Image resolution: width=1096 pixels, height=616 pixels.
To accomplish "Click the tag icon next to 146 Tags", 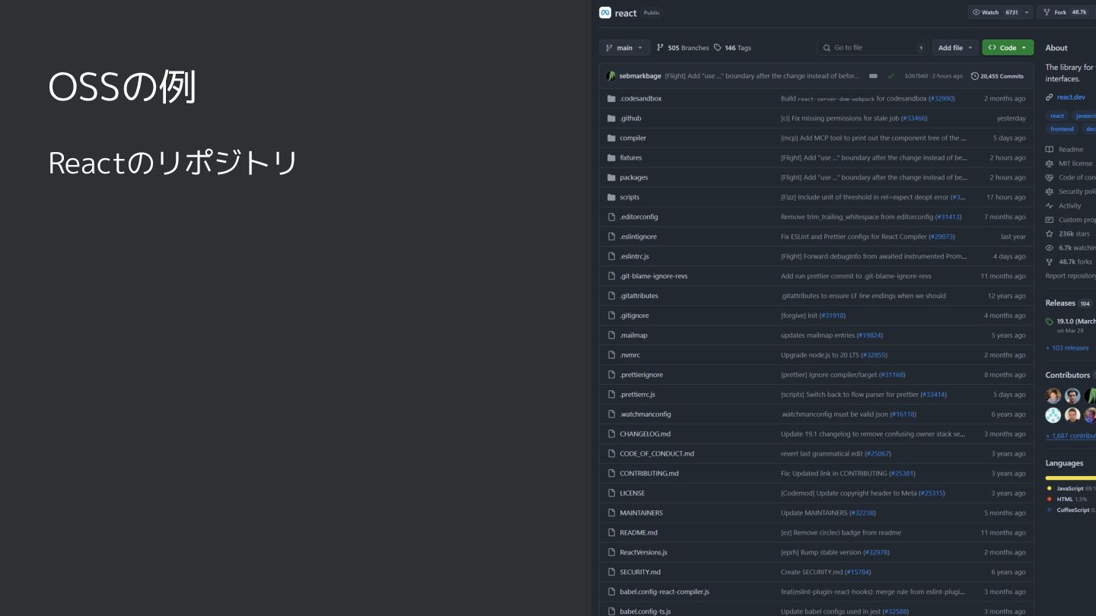I will coord(718,48).
